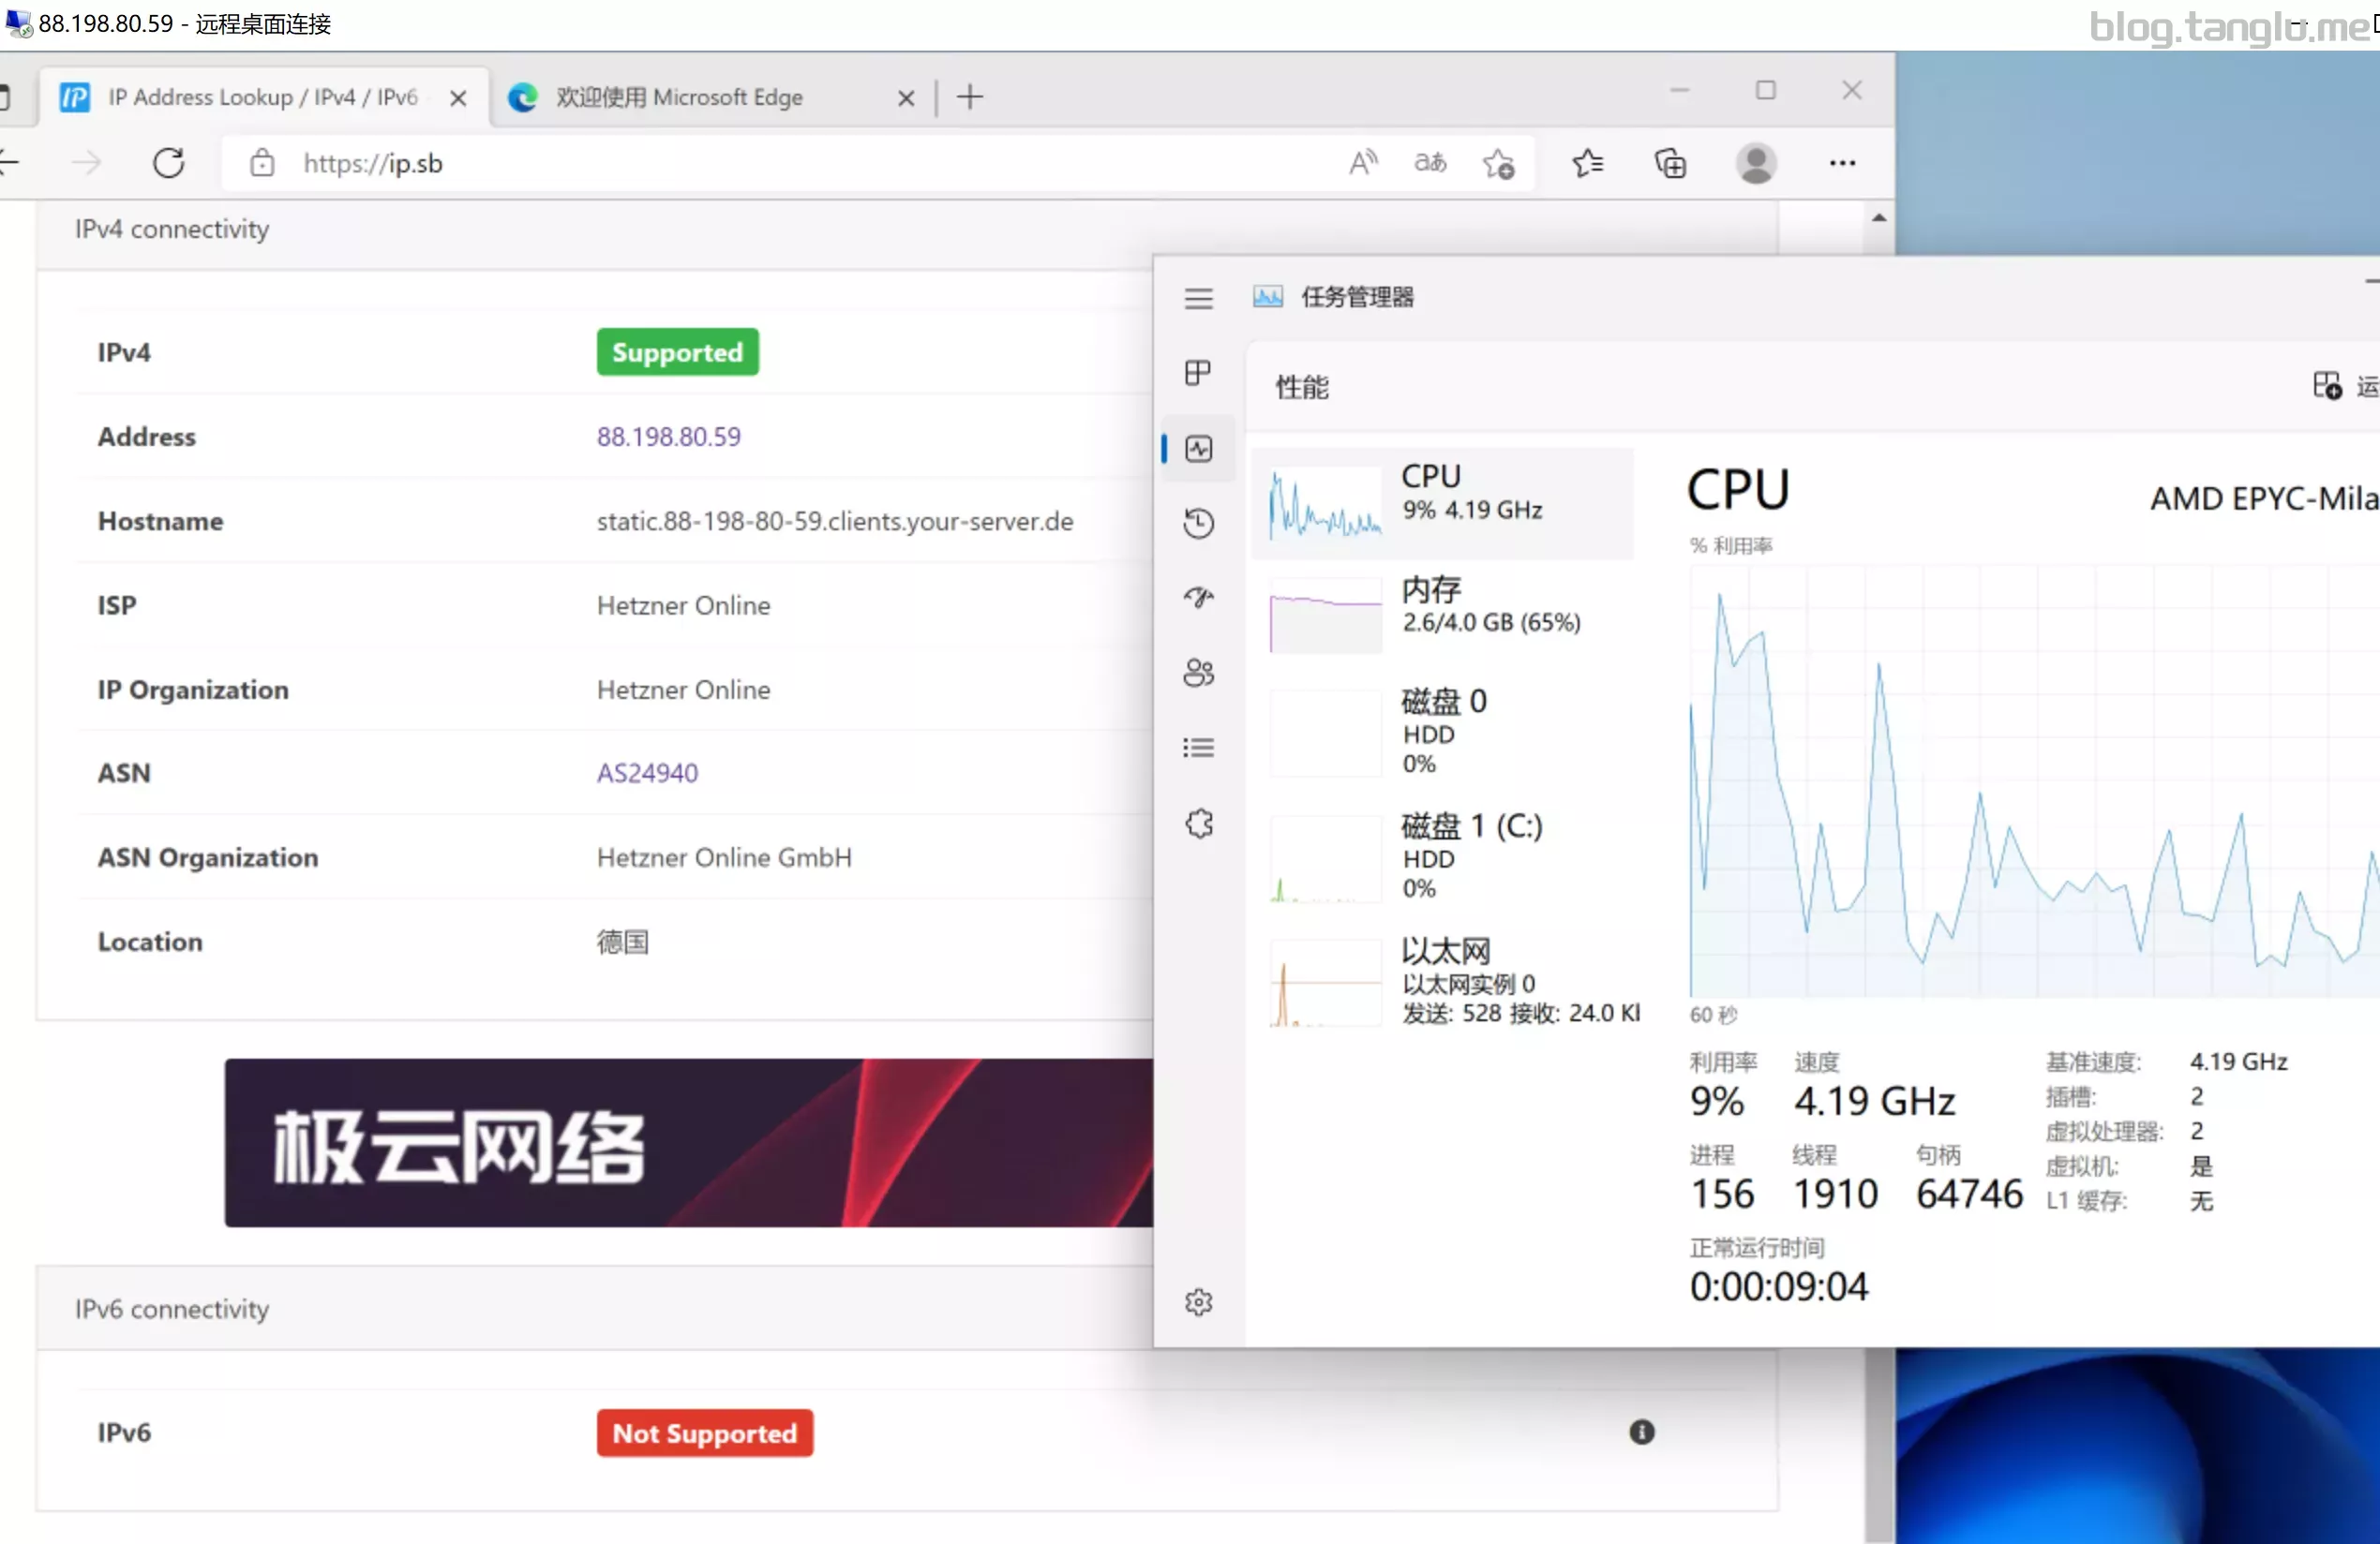
Task: Open 88.198.80.59 address link
Action: pos(669,437)
